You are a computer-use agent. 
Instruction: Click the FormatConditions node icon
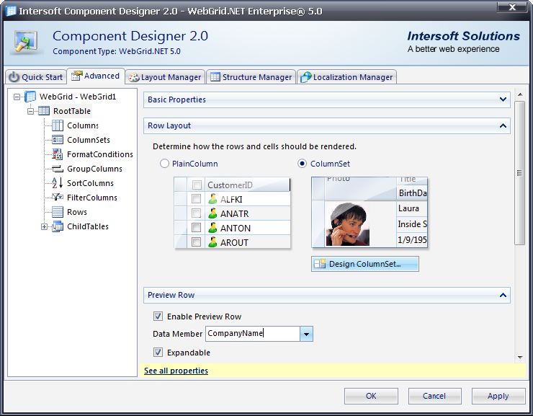click(58, 154)
